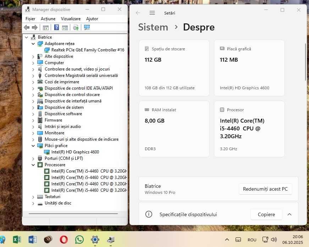Select the Monitoare tree item

click(54, 133)
